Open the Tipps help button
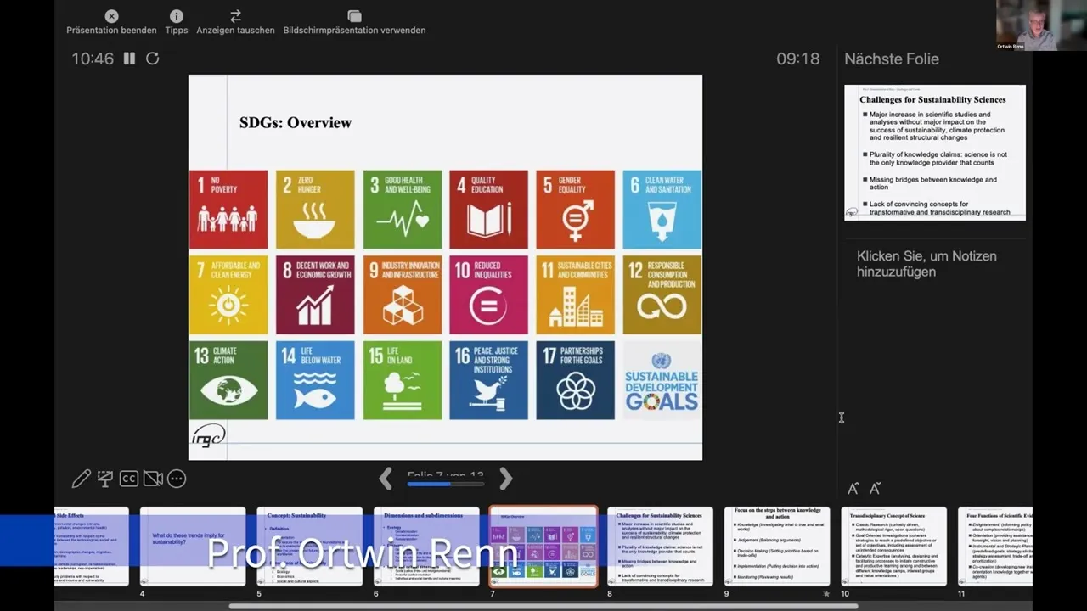 tap(177, 23)
